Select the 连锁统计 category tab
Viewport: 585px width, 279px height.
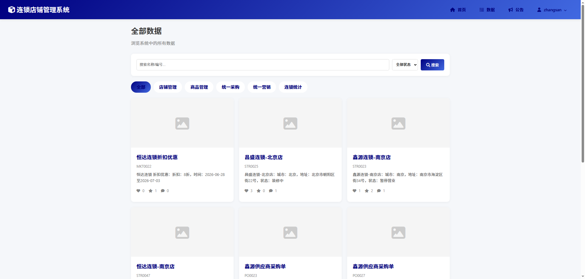[293, 87]
